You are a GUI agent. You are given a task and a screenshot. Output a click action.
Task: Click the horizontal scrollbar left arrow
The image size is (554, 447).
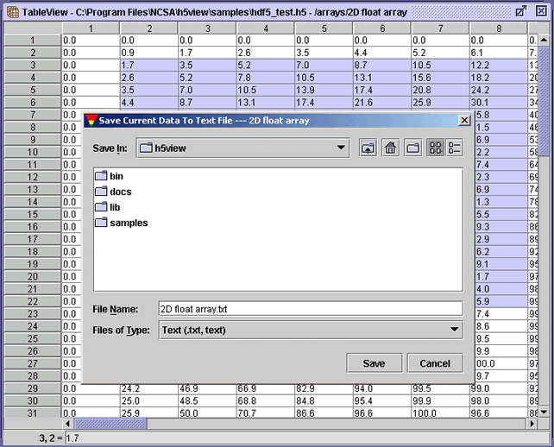point(68,423)
